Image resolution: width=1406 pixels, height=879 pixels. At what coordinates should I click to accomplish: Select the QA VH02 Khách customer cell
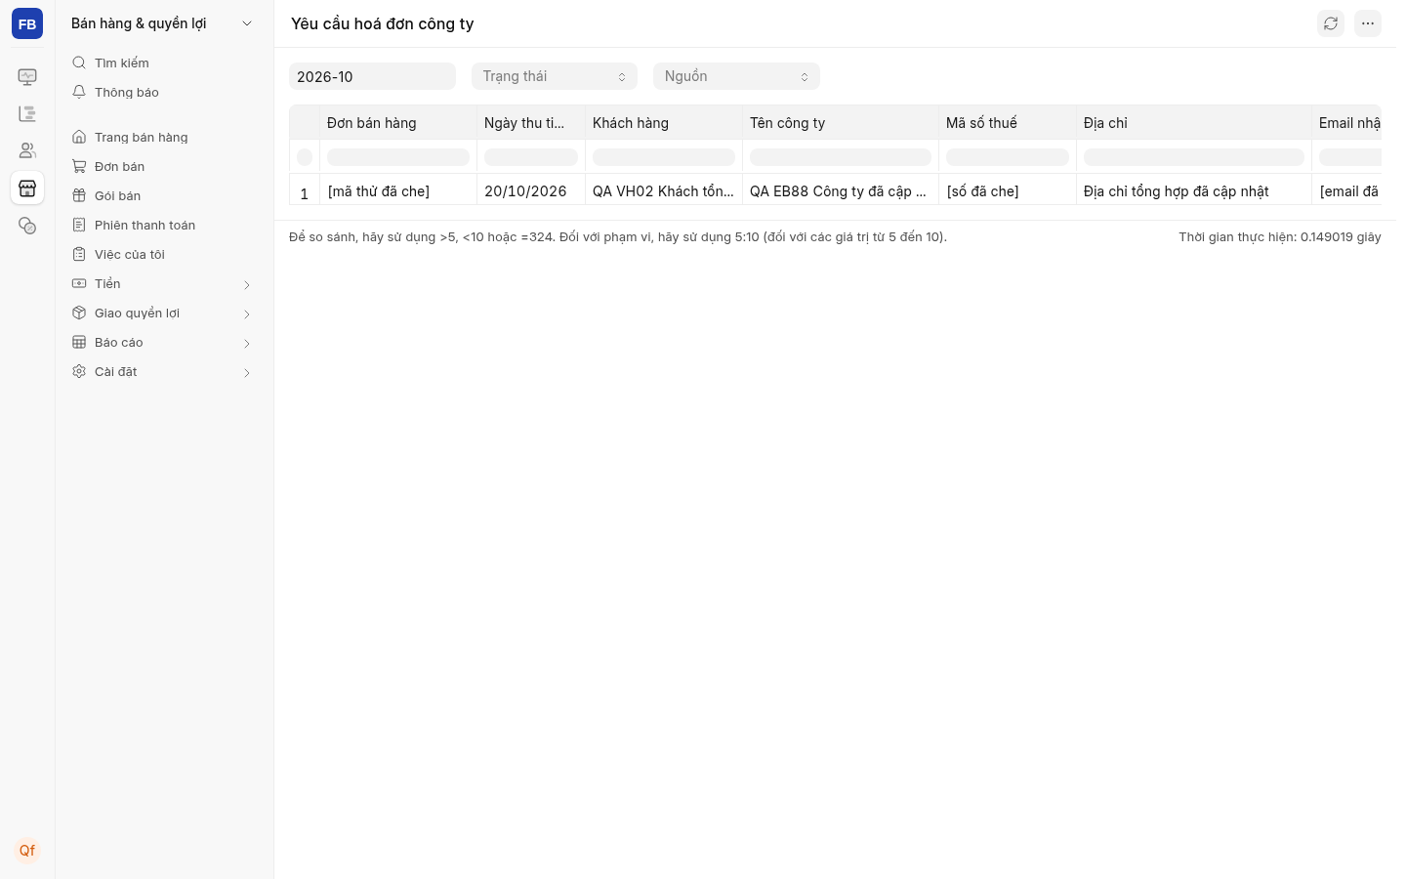click(x=664, y=190)
